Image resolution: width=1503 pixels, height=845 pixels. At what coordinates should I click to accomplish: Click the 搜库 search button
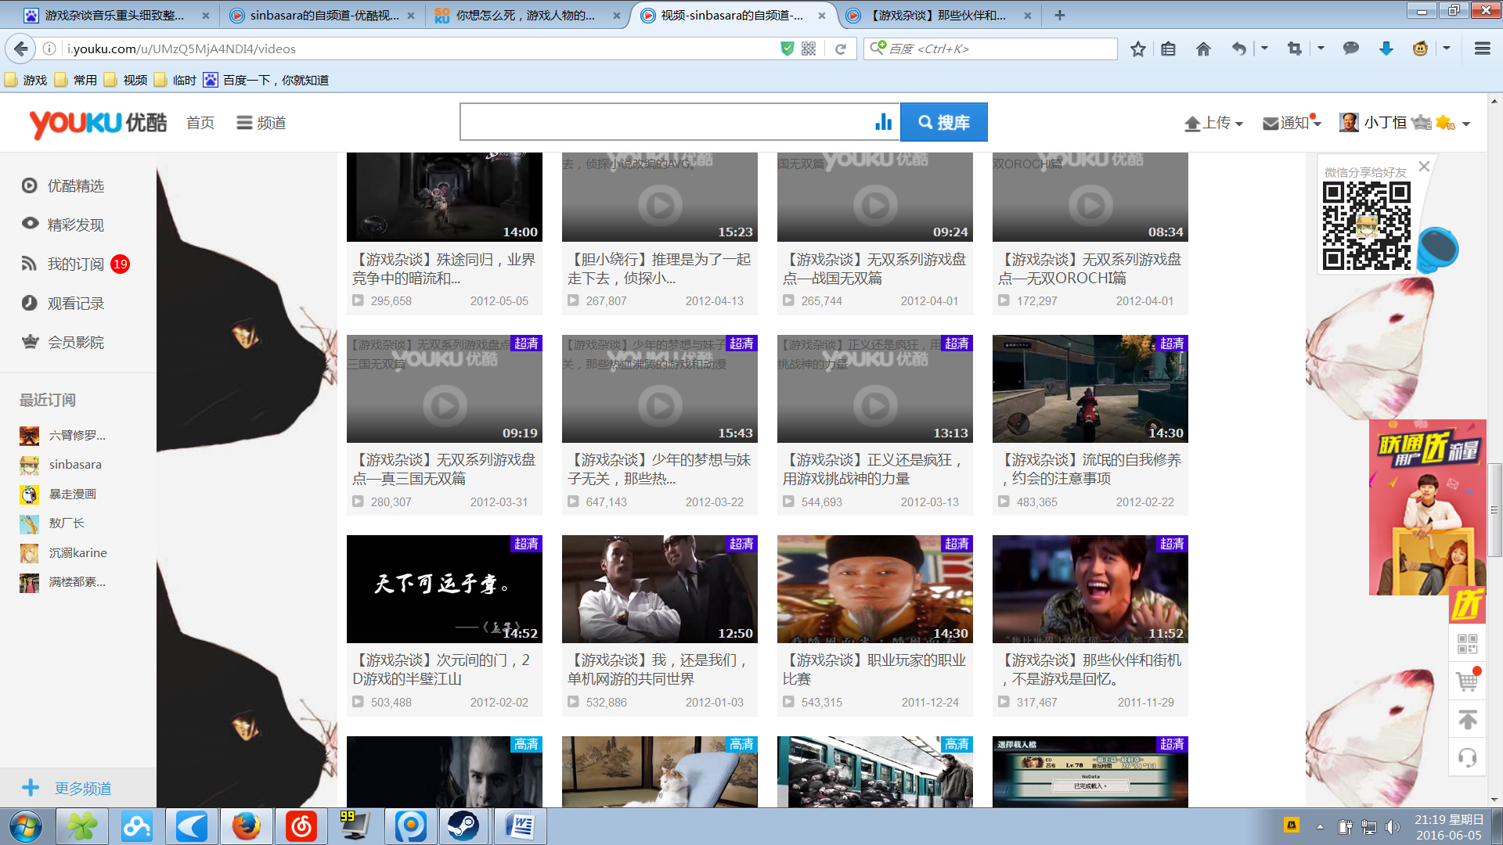[x=943, y=122]
